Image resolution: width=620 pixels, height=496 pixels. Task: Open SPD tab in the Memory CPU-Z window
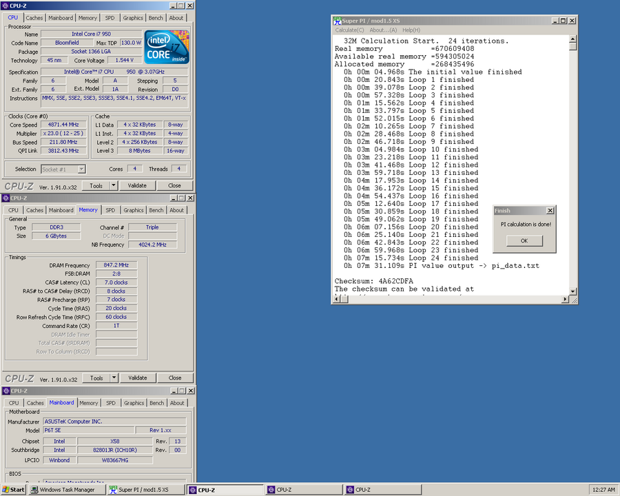(110, 210)
